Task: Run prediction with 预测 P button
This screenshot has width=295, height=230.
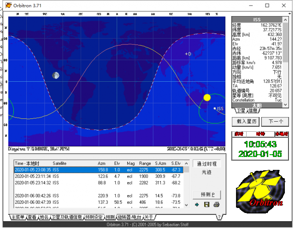Action: 206,195
